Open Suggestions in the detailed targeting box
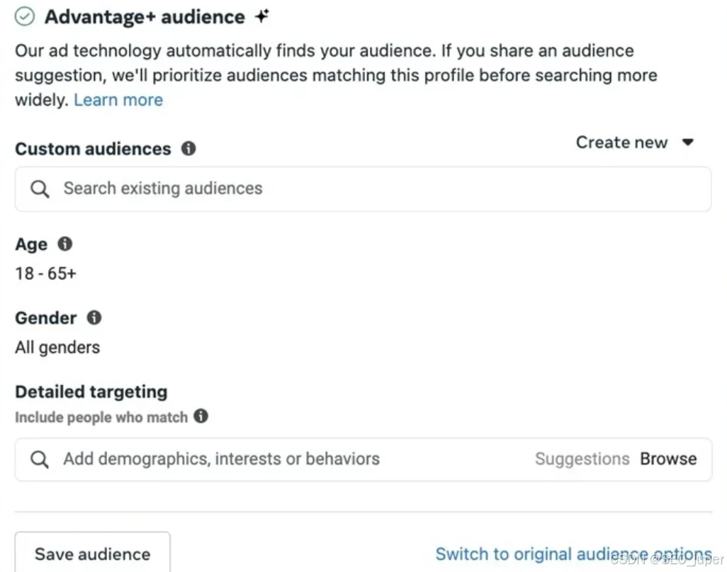The width and height of the screenshot is (727, 572). pos(582,459)
